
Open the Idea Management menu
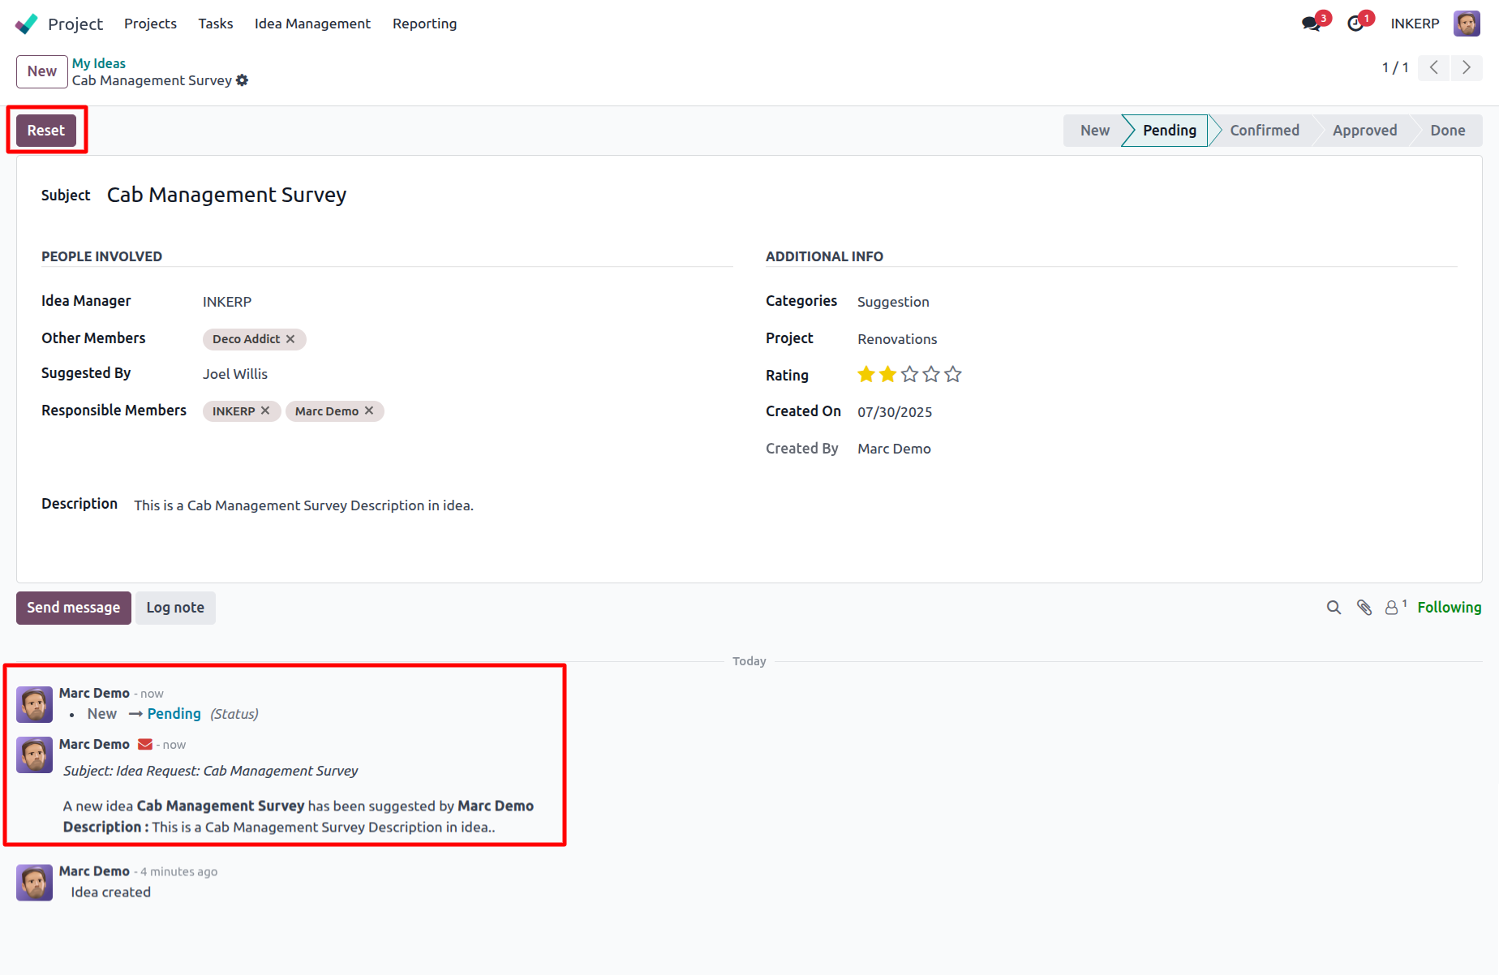312,24
